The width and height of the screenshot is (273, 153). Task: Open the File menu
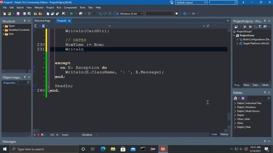pyautogui.click(x=5, y=8)
